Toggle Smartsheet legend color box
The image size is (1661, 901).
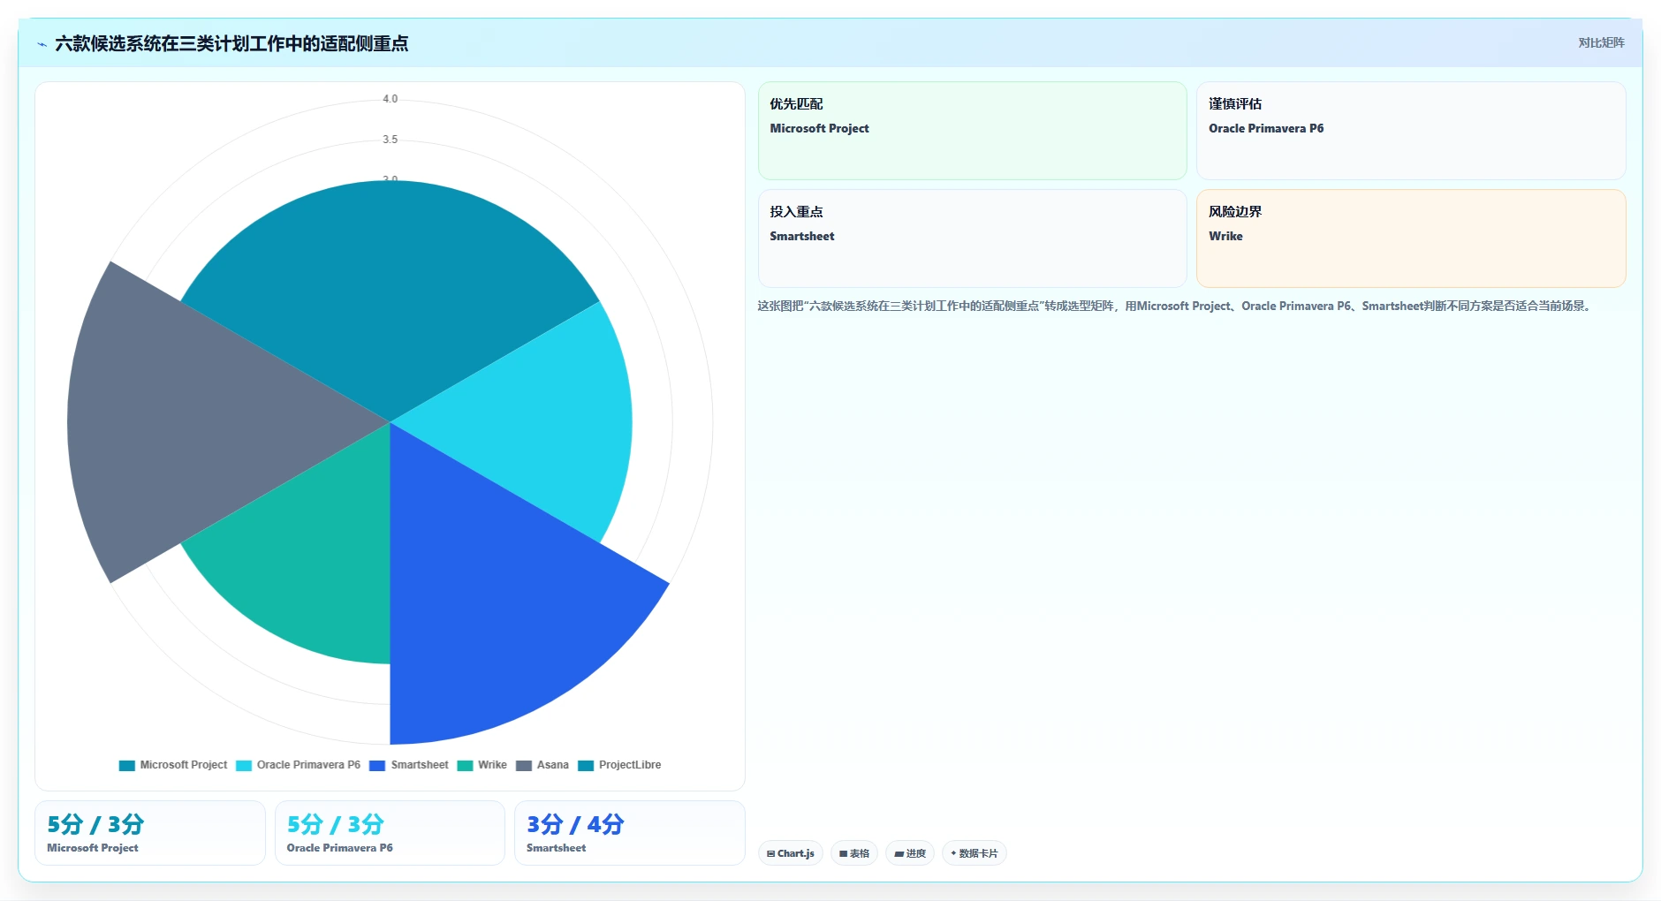pos(377,765)
